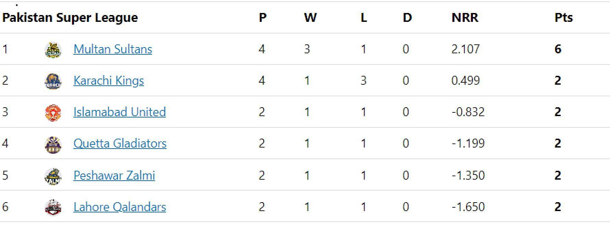
Task: Click the L column header
Action: point(364,17)
